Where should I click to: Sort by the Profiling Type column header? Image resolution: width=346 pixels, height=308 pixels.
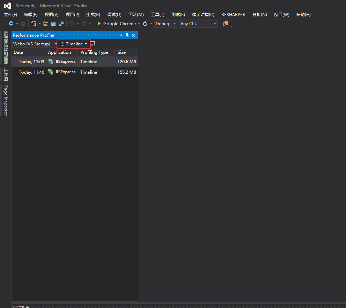coord(96,52)
